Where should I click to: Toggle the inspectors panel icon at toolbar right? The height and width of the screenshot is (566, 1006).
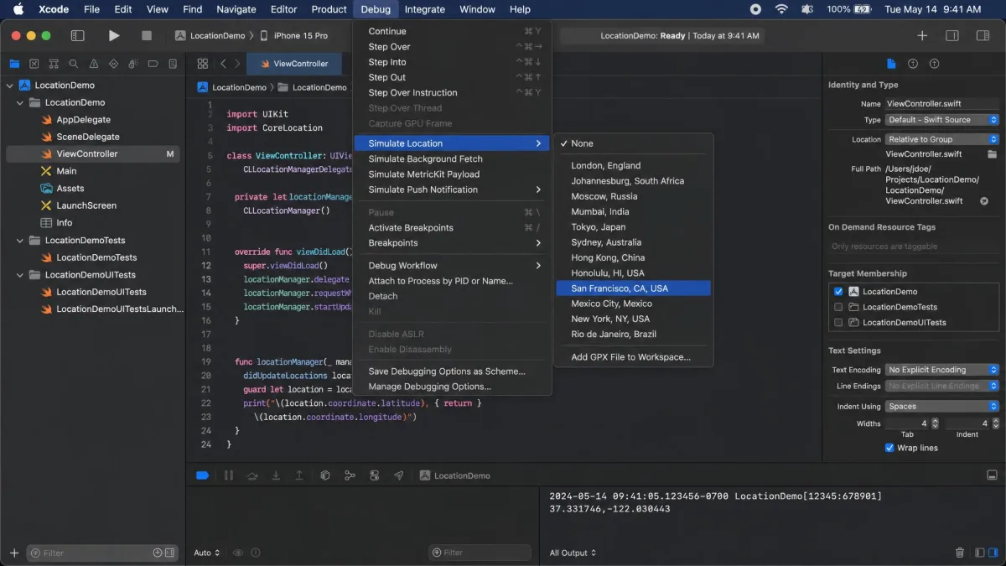983,35
